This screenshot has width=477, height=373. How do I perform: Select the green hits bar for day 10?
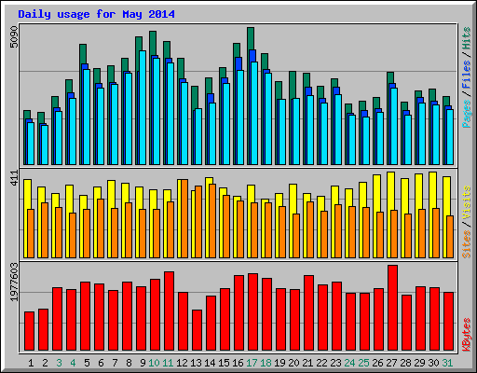[x=153, y=43]
